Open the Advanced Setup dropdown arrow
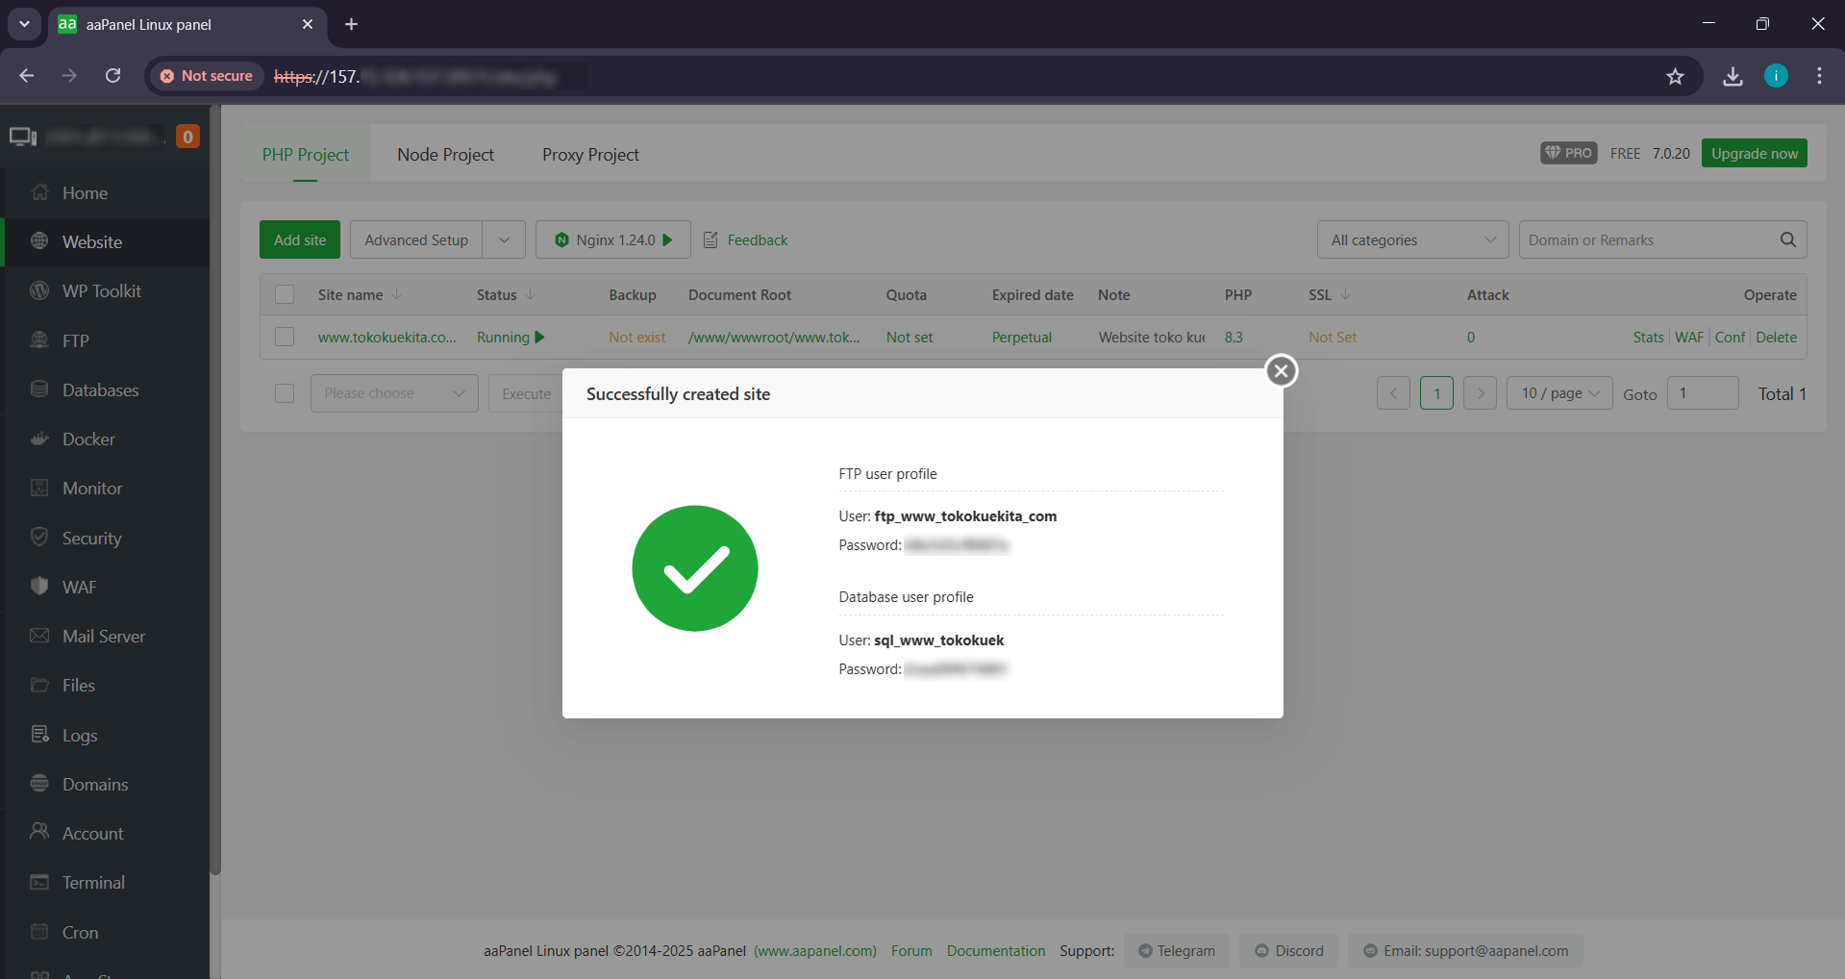This screenshot has height=979, width=1845. 504,239
